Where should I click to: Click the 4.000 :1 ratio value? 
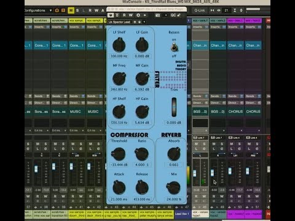coord(142,165)
